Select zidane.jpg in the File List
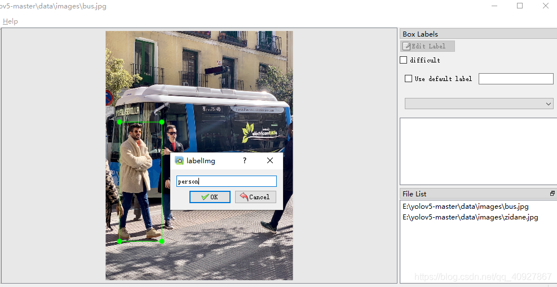This screenshot has height=287, width=557. pyautogui.click(x=470, y=217)
